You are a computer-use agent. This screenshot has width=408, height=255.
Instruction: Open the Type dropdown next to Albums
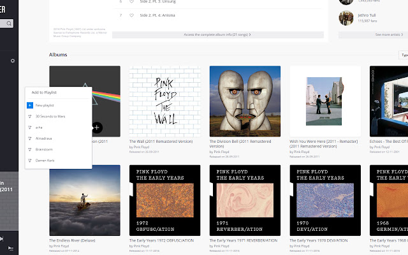[x=404, y=55]
